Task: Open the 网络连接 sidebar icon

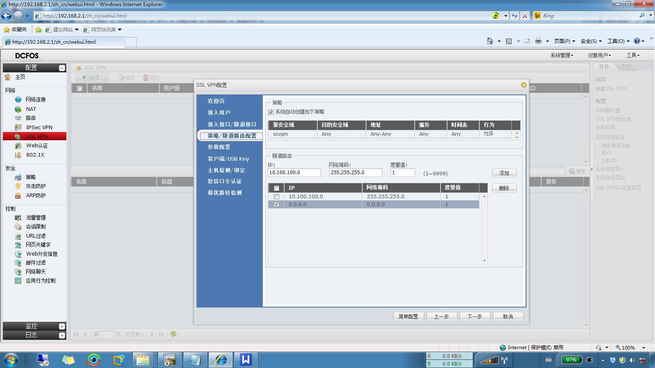Action: pos(18,99)
